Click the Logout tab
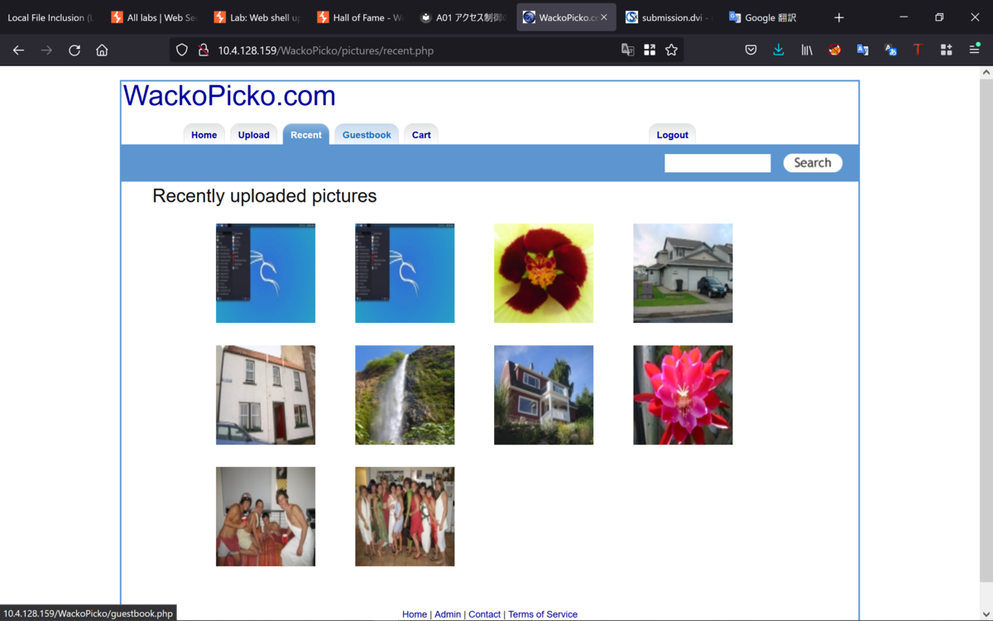The image size is (993, 621). 672,135
